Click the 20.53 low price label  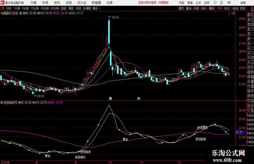(x=41, y=96)
